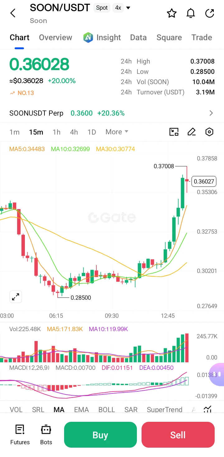This screenshot has width=224, height=457.
Task: Expand chart to fullscreen
Action: [16, 297]
